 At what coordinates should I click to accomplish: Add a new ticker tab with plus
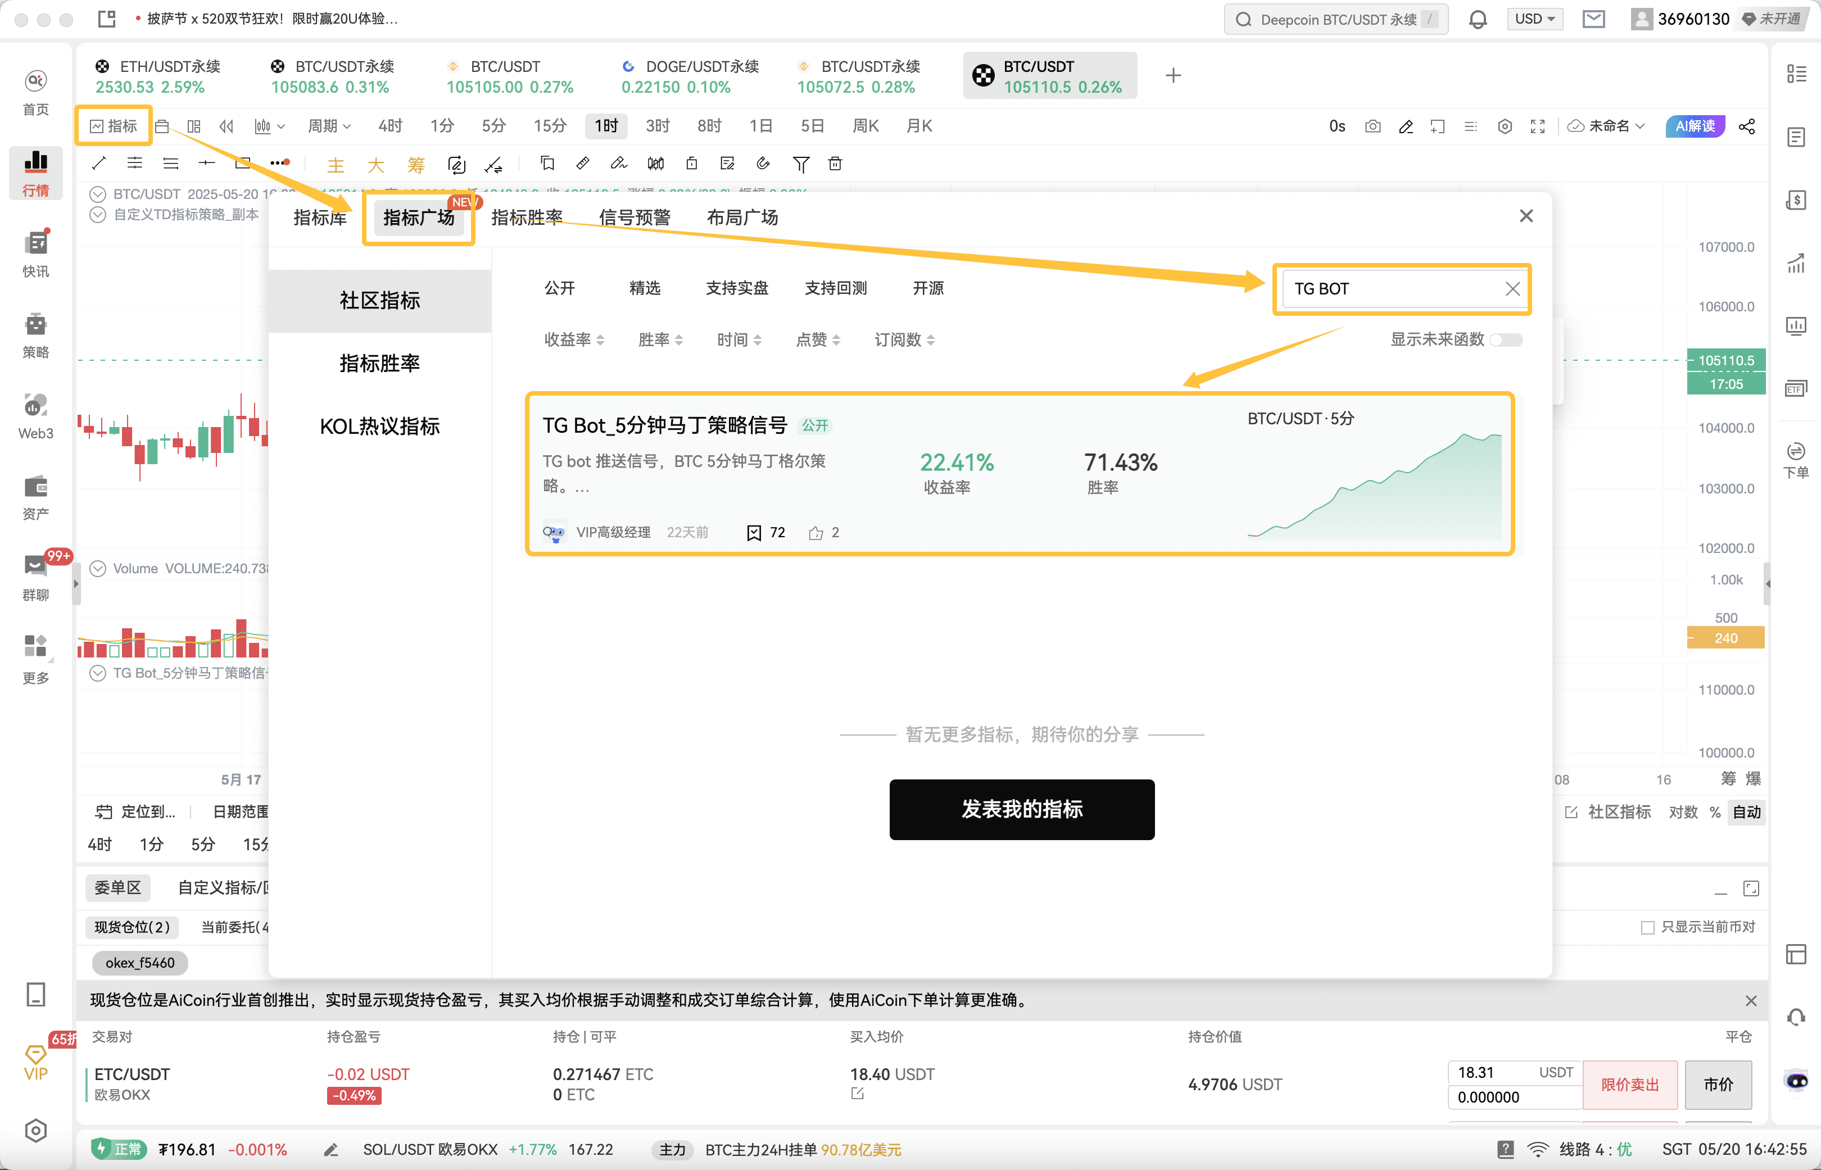coord(1173,75)
